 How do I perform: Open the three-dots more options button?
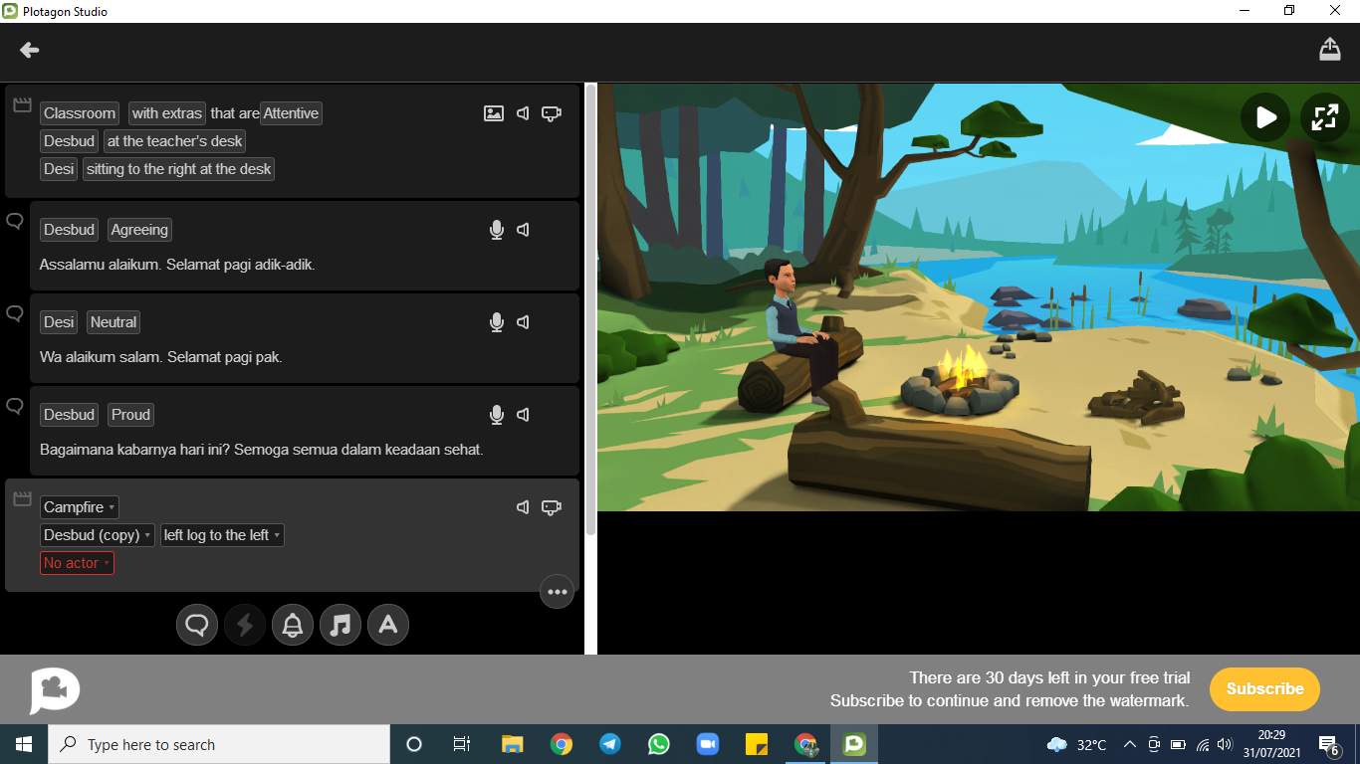(558, 592)
